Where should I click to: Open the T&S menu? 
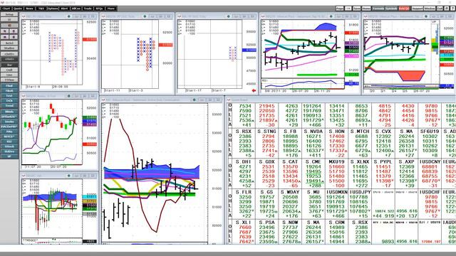coord(41,9)
